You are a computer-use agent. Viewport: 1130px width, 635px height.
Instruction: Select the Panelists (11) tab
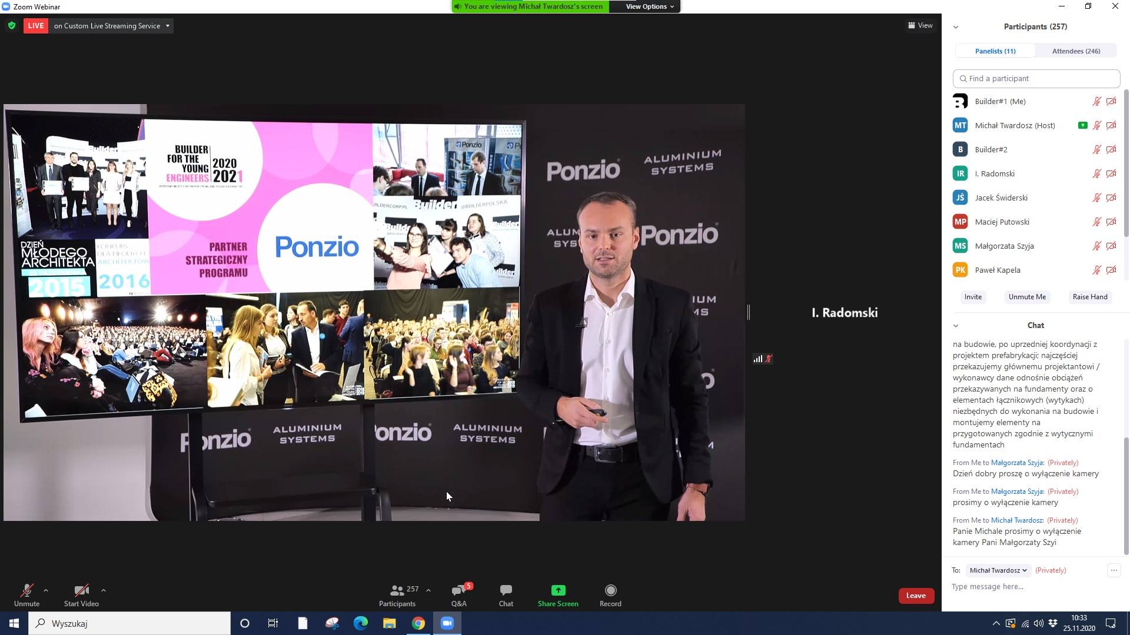(995, 51)
